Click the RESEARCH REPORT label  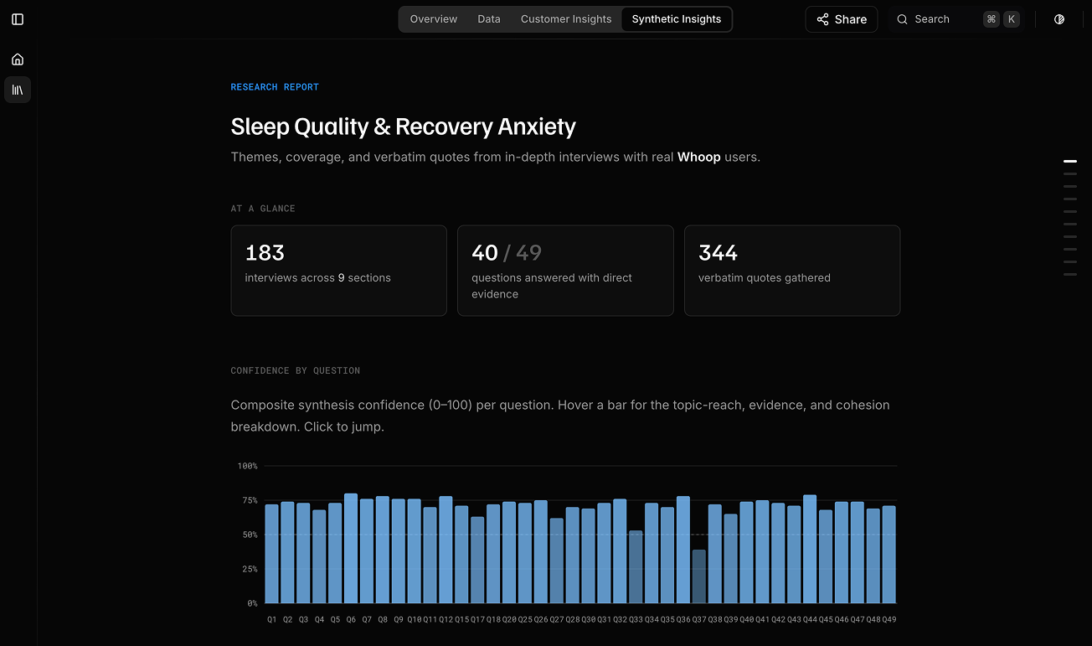click(275, 87)
